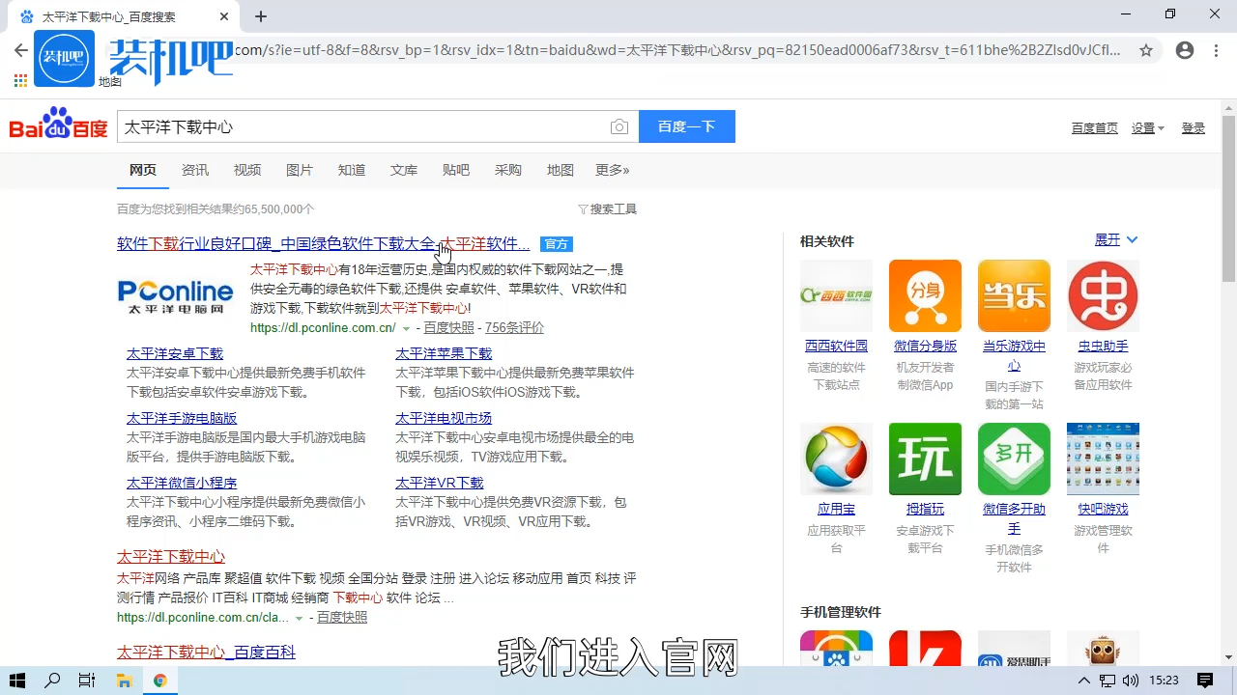Click the 快吧游戏 management icon
1237x695 pixels.
tap(1103, 459)
